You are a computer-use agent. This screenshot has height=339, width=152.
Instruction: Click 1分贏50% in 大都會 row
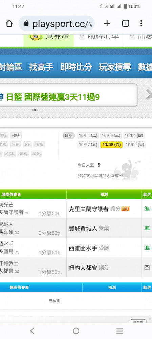pyautogui.click(x=49, y=273)
